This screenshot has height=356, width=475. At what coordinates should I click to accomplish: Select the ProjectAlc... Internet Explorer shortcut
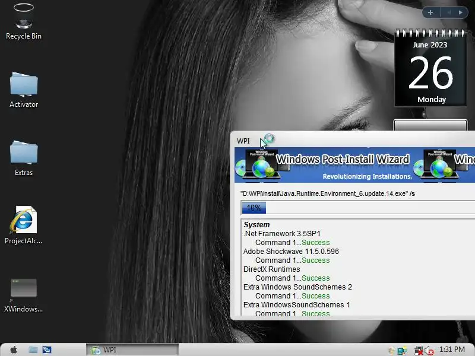(23, 225)
